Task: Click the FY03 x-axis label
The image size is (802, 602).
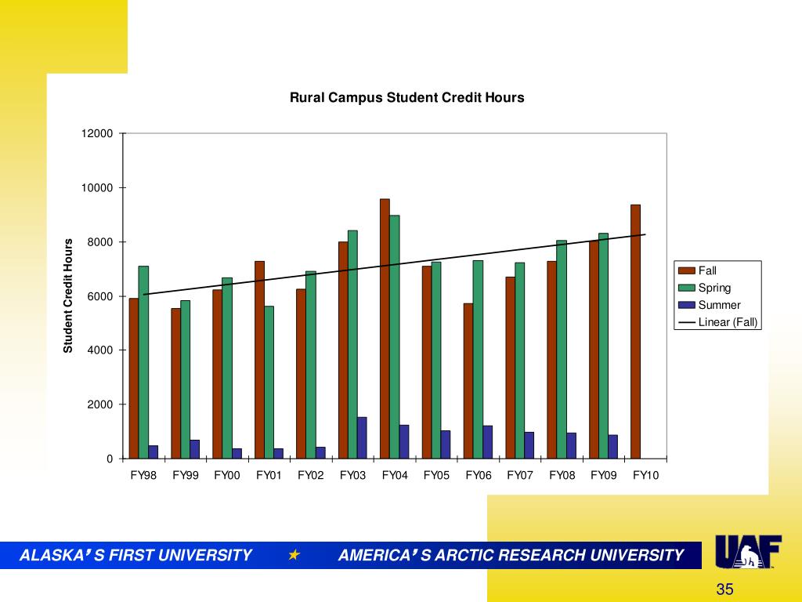Action: (x=352, y=476)
